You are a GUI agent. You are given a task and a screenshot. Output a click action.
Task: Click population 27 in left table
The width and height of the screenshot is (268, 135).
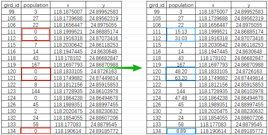click(36, 18)
